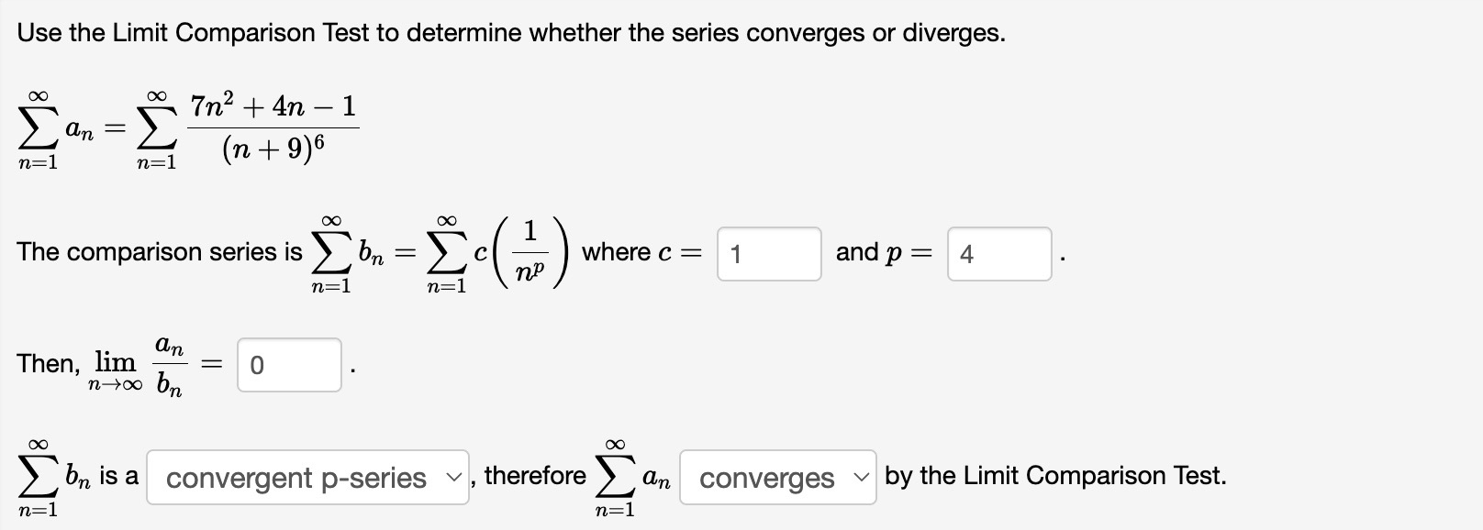The width and height of the screenshot is (1483, 530).
Task: Expand the series classification chevron
Action: tap(453, 477)
